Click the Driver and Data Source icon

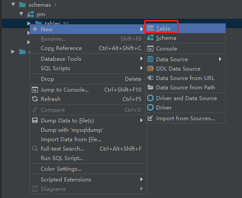150,98
